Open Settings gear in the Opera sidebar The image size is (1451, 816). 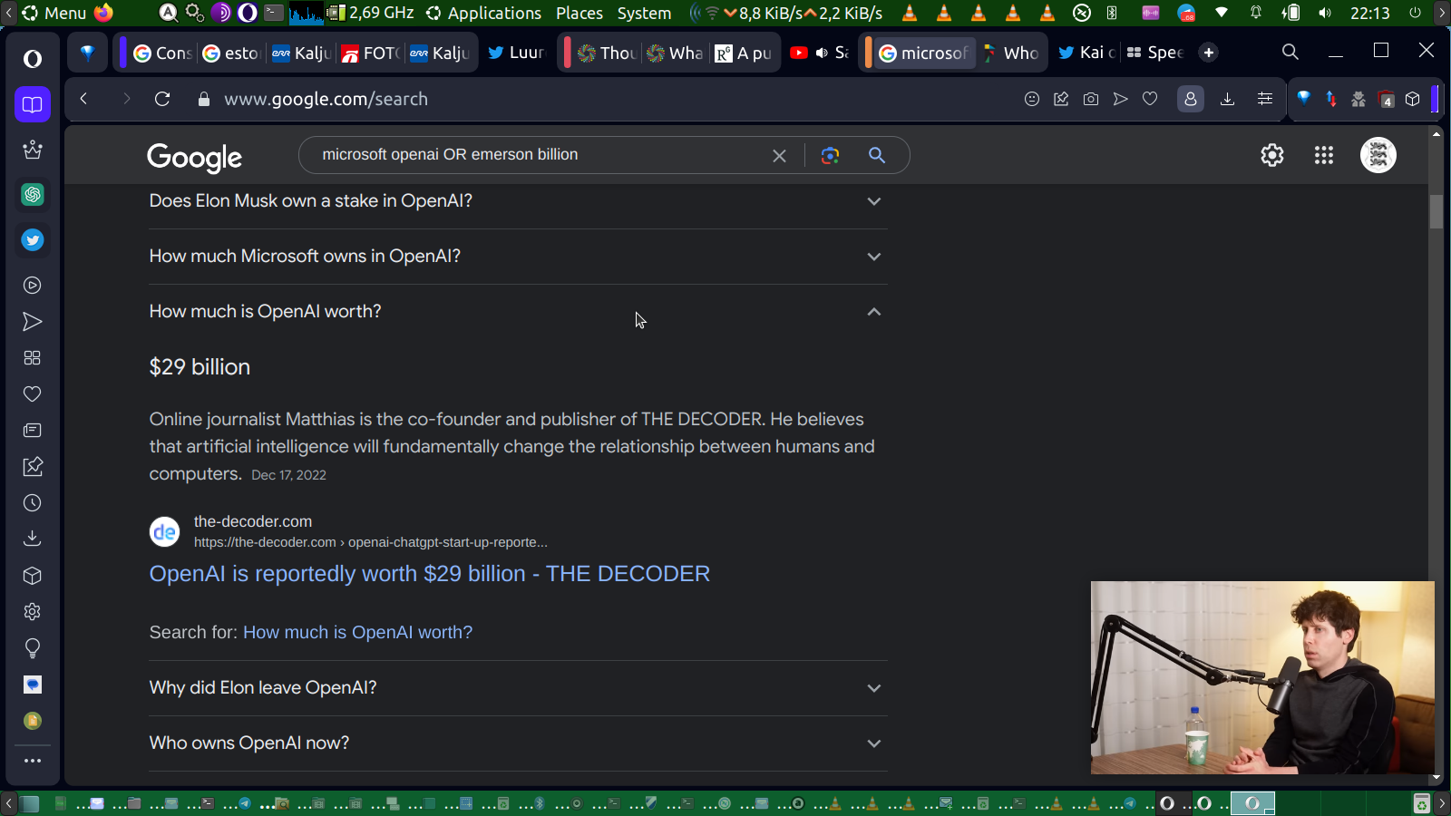coord(33,612)
